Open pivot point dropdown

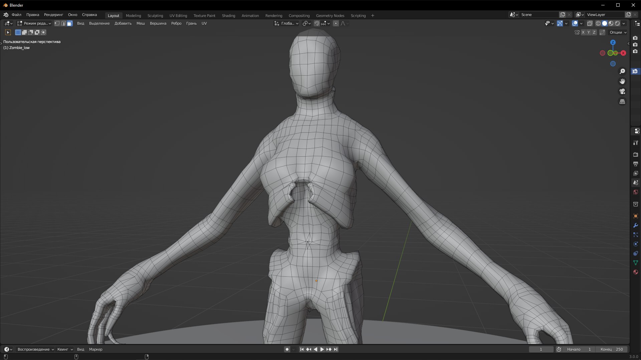[306, 23]
